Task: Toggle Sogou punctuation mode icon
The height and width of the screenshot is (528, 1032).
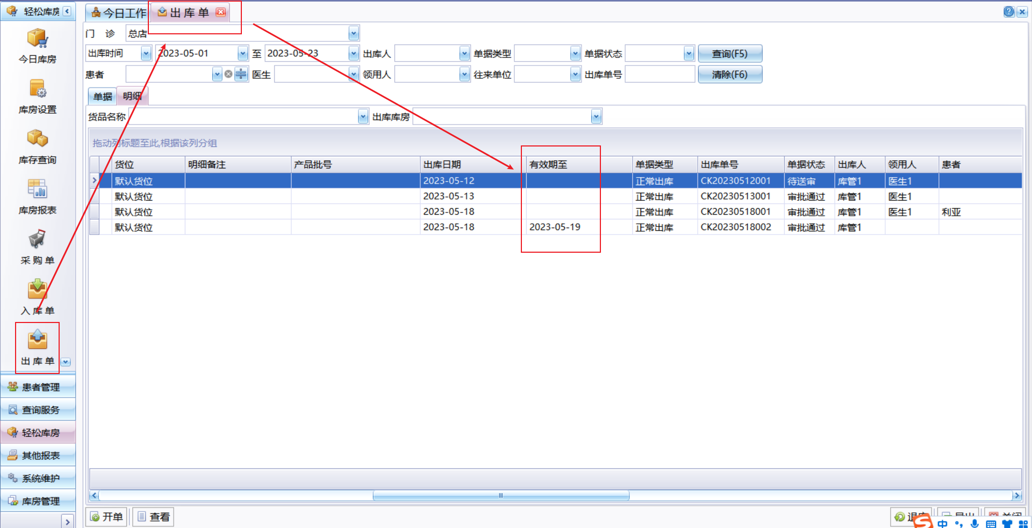Action: tap(959, 524)
